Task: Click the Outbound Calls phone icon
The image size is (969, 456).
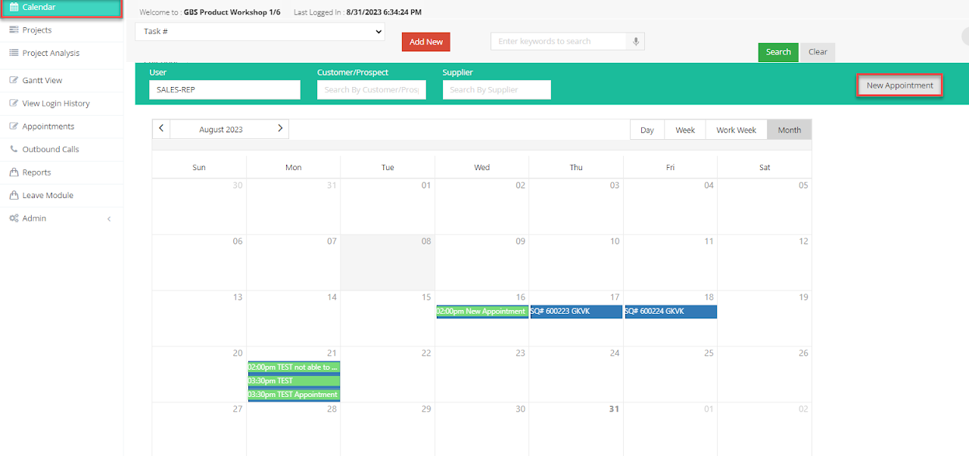Action: pyautogui.click(x=14, y=149)
